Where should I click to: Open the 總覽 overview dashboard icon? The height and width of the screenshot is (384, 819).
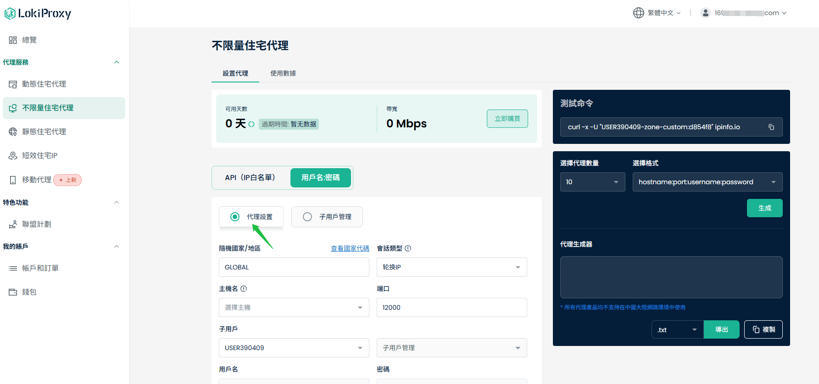coord(13,40)
